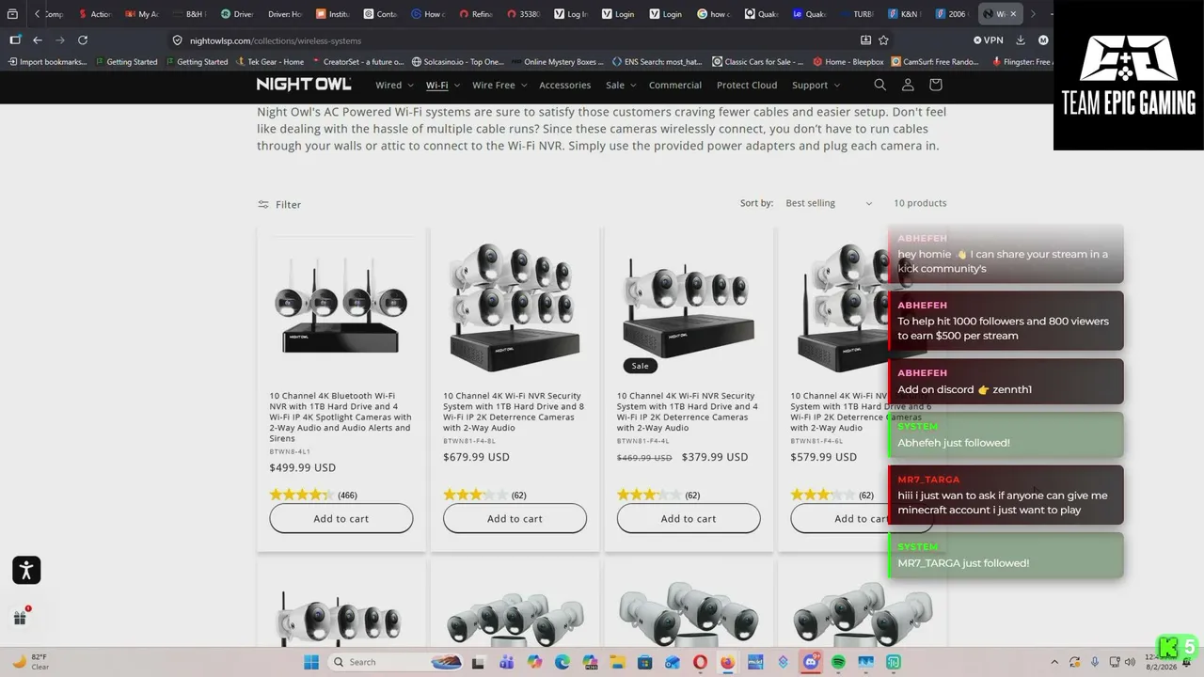
Task: Open the shopping cart
Action: pos(935,85)
